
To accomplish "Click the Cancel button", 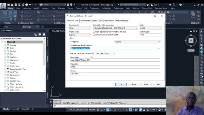I will pyautogui.click(x=133, y=84).
